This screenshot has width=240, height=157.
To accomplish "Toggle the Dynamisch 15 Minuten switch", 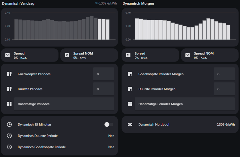I will [x=108, y=124].
